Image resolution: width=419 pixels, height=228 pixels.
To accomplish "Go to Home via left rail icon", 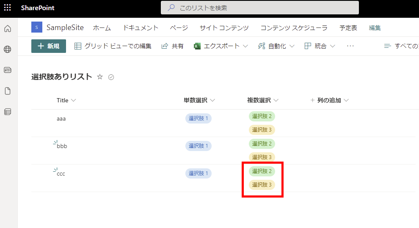I will [8, 29].
